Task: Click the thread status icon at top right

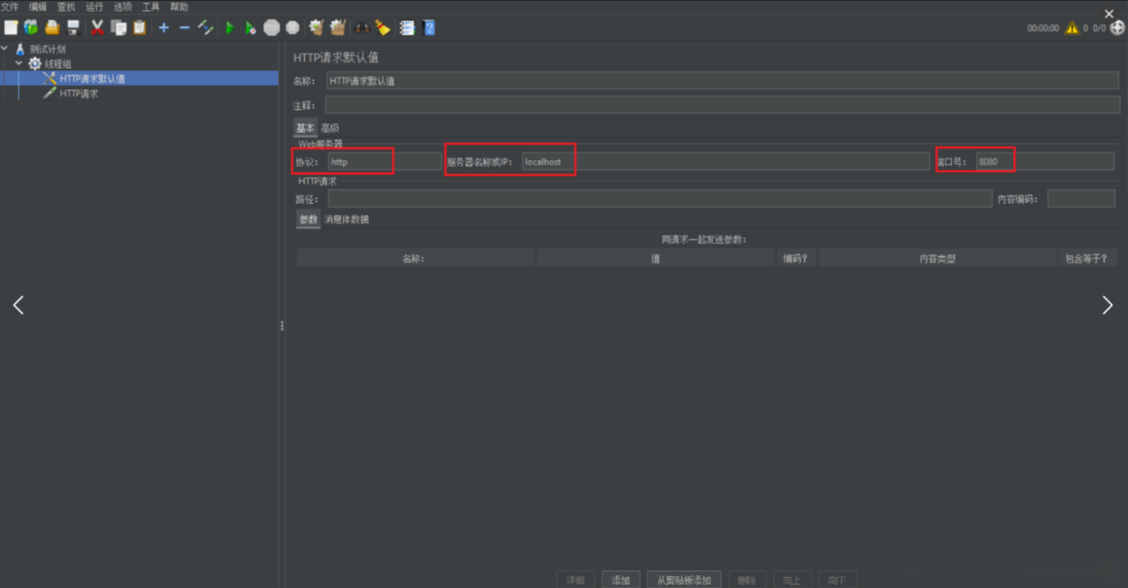Action: [x=1118, y=27]
